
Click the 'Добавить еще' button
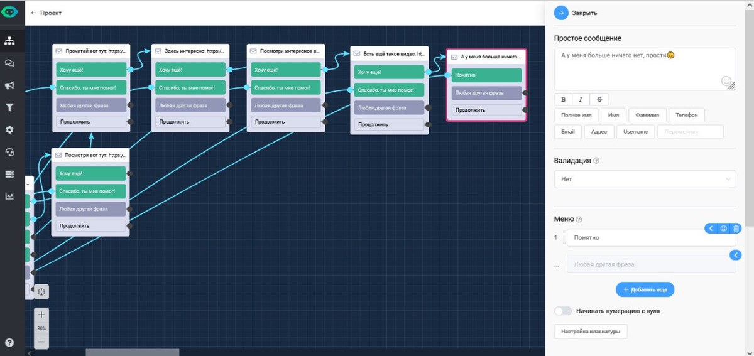[x=645, y=289]
